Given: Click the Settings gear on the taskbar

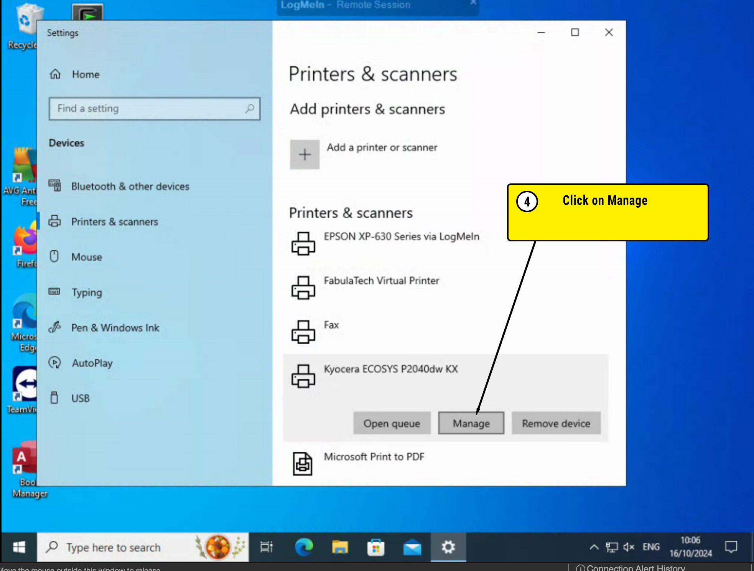Looking at the screenshot, I should tap(448, 547).
